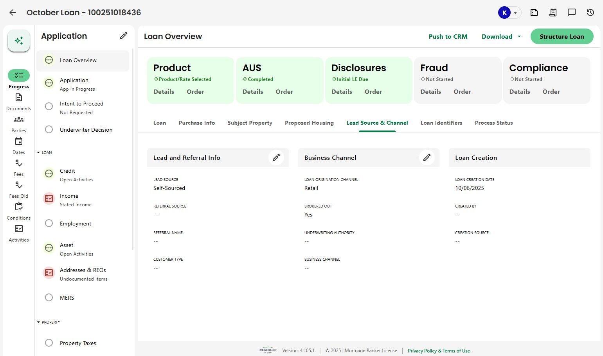Open the chat comments icon
This screenshot has width=603, height=356.
(572, 13)
